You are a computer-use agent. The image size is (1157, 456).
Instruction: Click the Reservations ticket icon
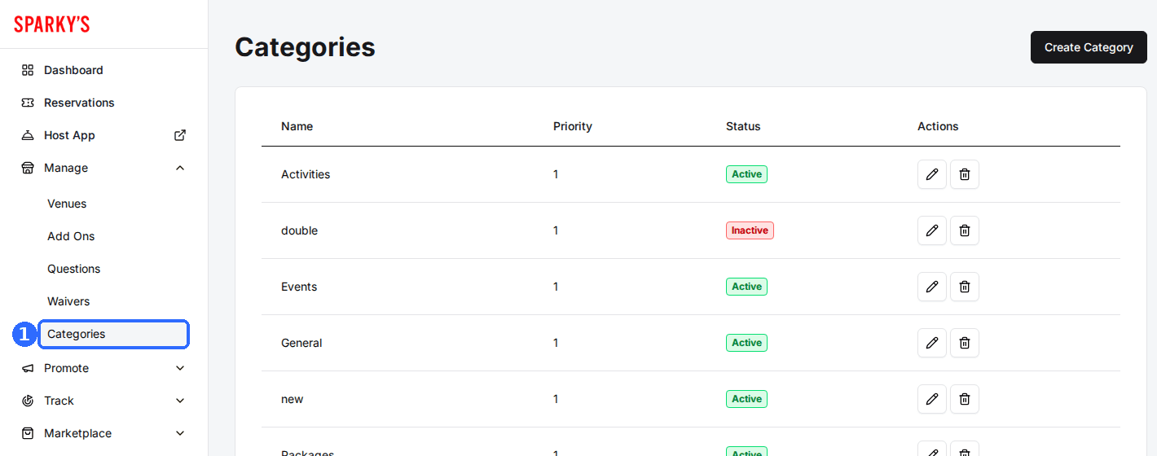(28, 103)
